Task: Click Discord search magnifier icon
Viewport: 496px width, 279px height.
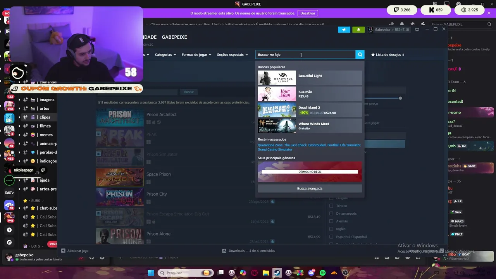Action: pyautogui.click(x=489, y=24)
